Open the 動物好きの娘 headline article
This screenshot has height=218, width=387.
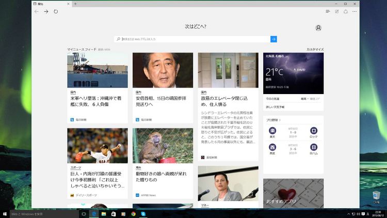(x=161, y=177)
